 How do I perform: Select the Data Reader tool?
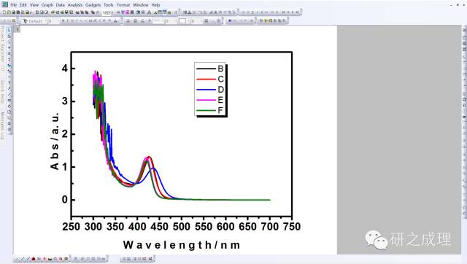(9, 53)
